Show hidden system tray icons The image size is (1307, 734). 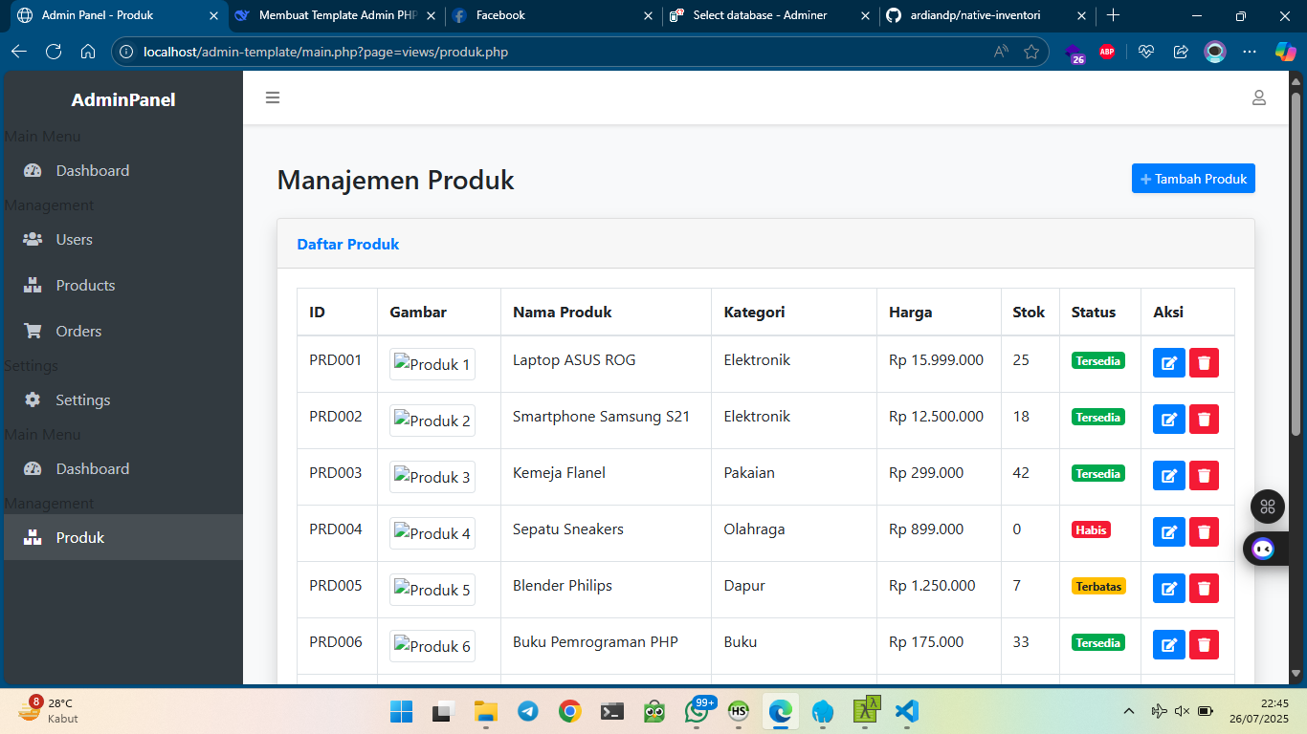1129,711
